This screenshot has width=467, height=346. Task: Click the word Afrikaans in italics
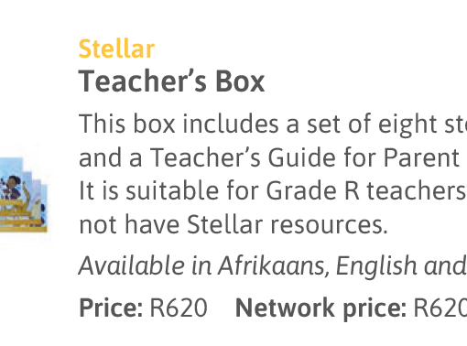[x=274, y=265]
